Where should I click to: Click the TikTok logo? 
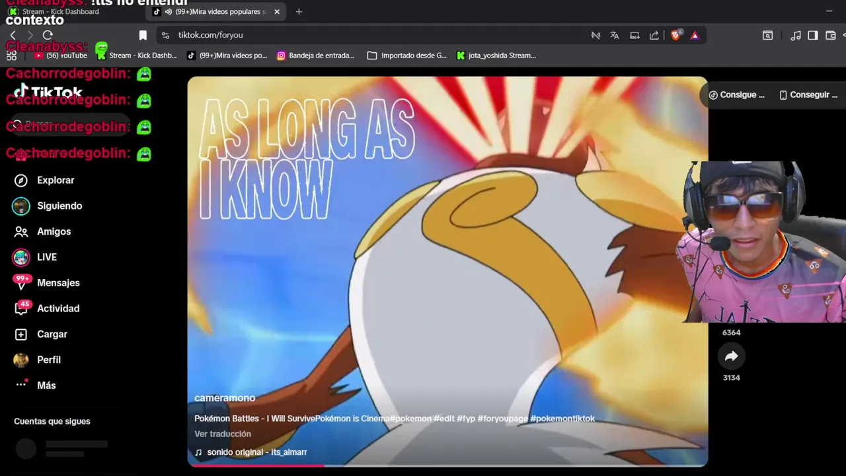pyautogui.click(x=48, y=92)
